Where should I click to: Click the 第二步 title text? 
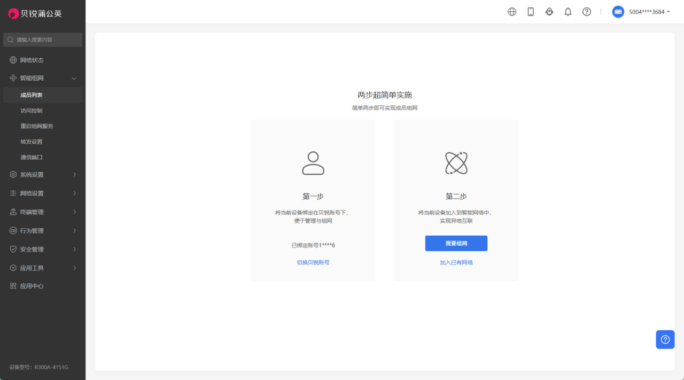456,196
